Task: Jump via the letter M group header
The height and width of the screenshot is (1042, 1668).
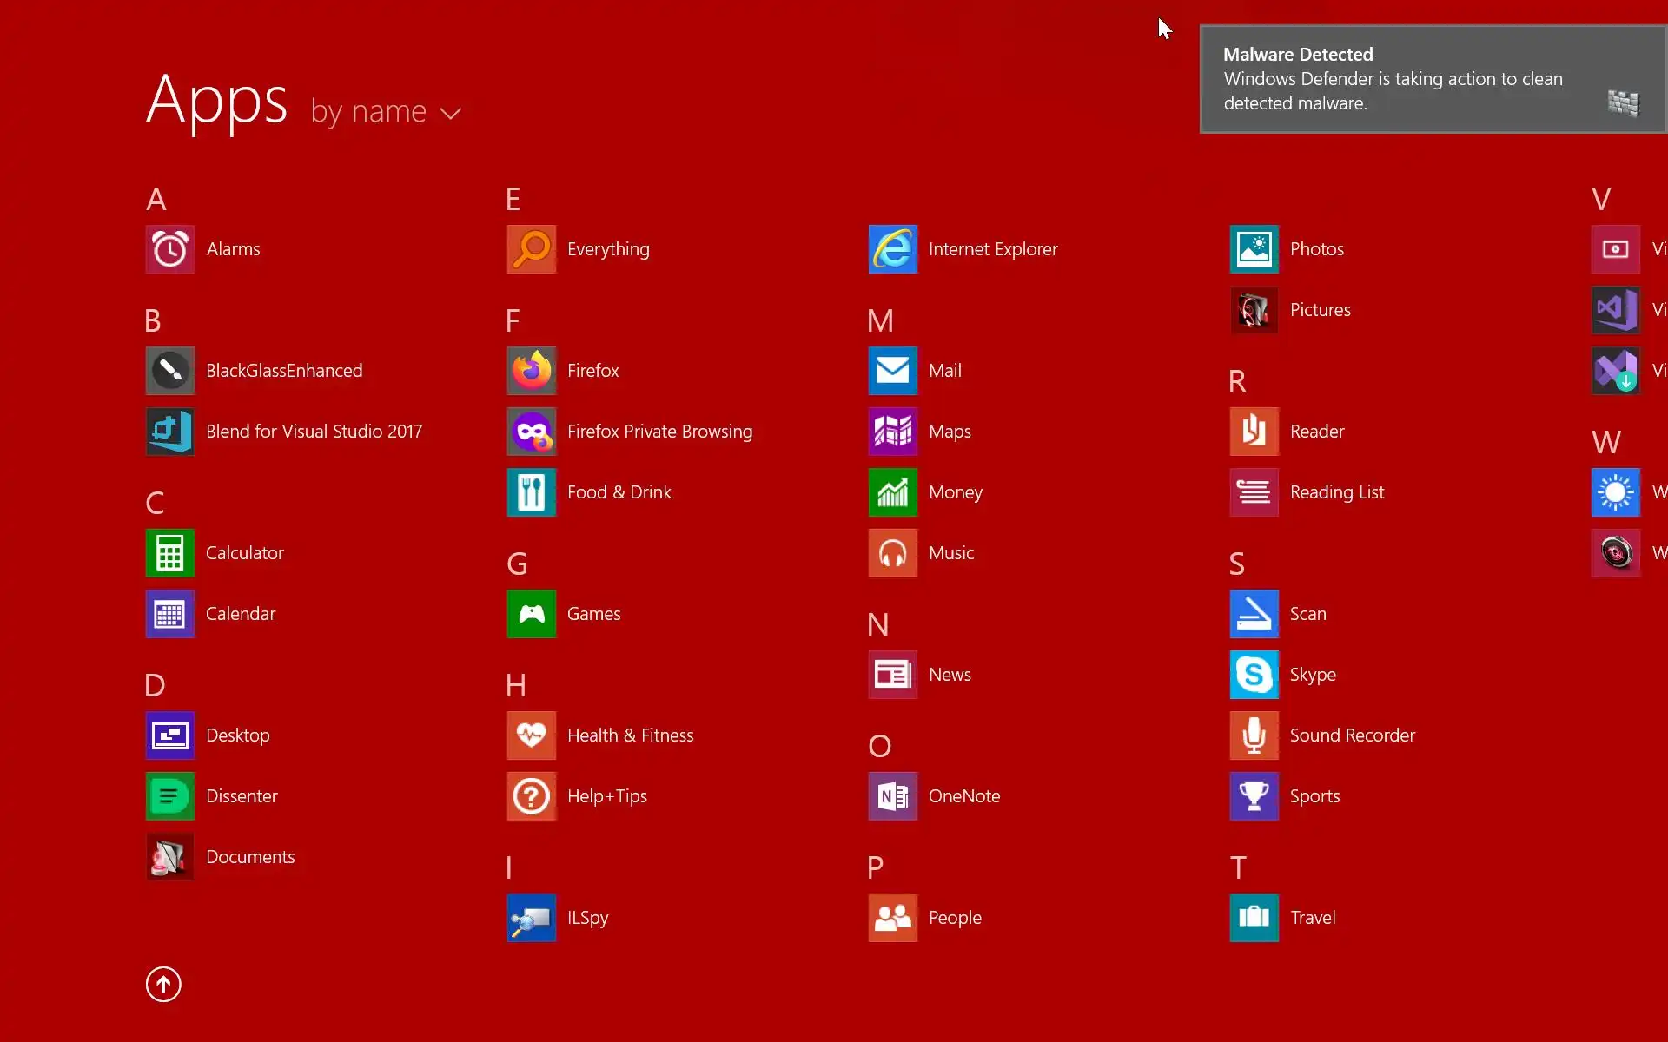Action: coord(879,321)
